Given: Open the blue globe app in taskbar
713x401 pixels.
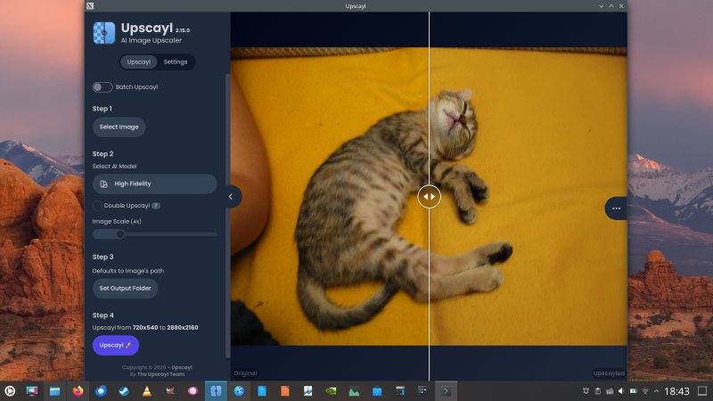Looking at the screenshot, I should (x=239, y=391).
